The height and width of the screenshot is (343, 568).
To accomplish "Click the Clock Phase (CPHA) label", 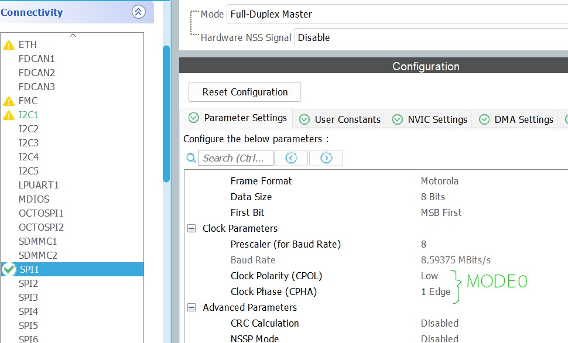I will (x=273, y=292).
